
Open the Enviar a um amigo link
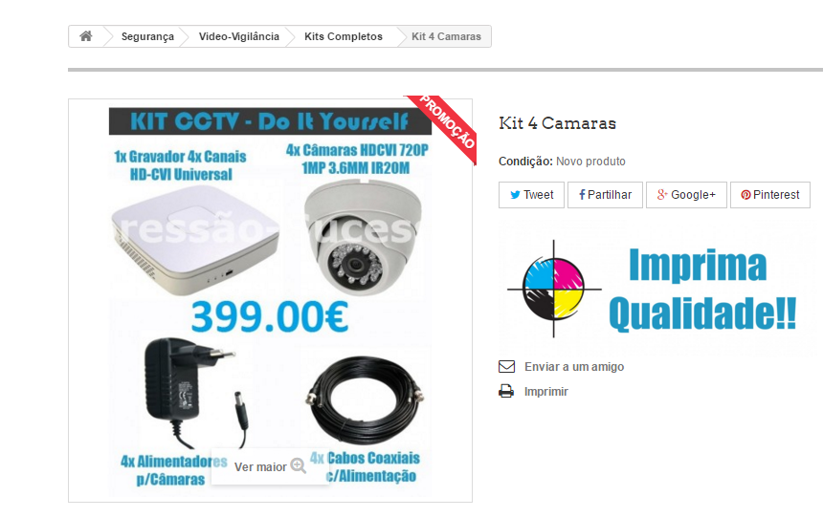click(x=574, y=366)
